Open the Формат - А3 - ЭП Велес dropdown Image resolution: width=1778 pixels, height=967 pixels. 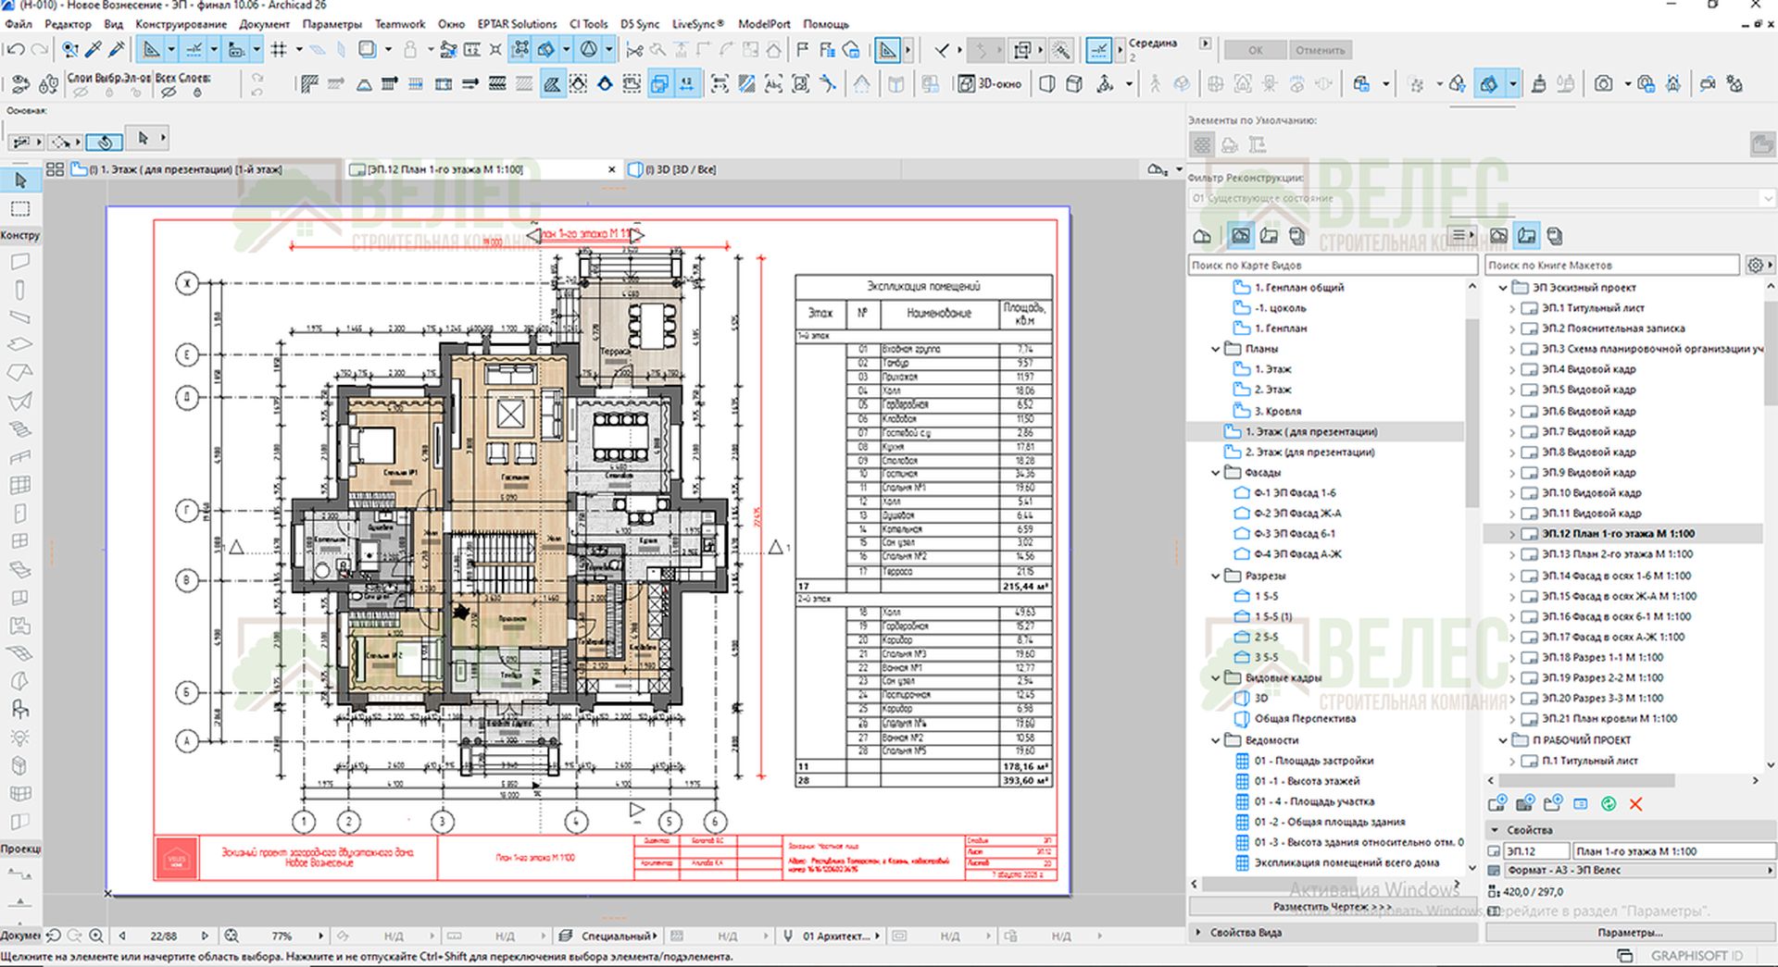(1630, 870)
